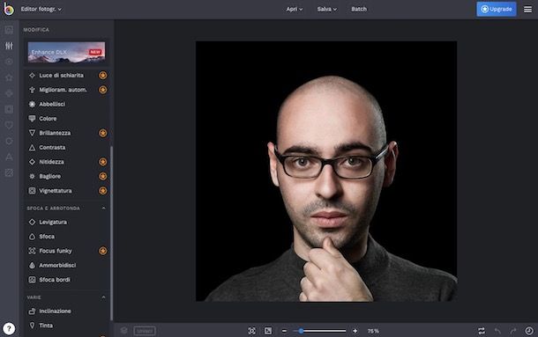Open the hamburger menu icon

coord(527,10)
